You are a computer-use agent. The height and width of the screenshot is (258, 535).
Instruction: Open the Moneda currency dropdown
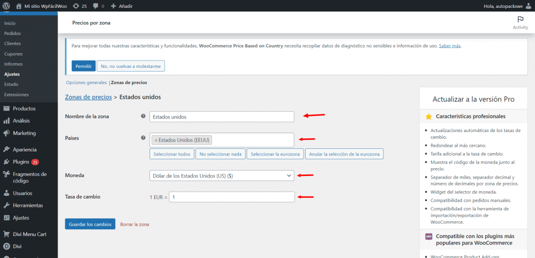[x=222, y=175]
